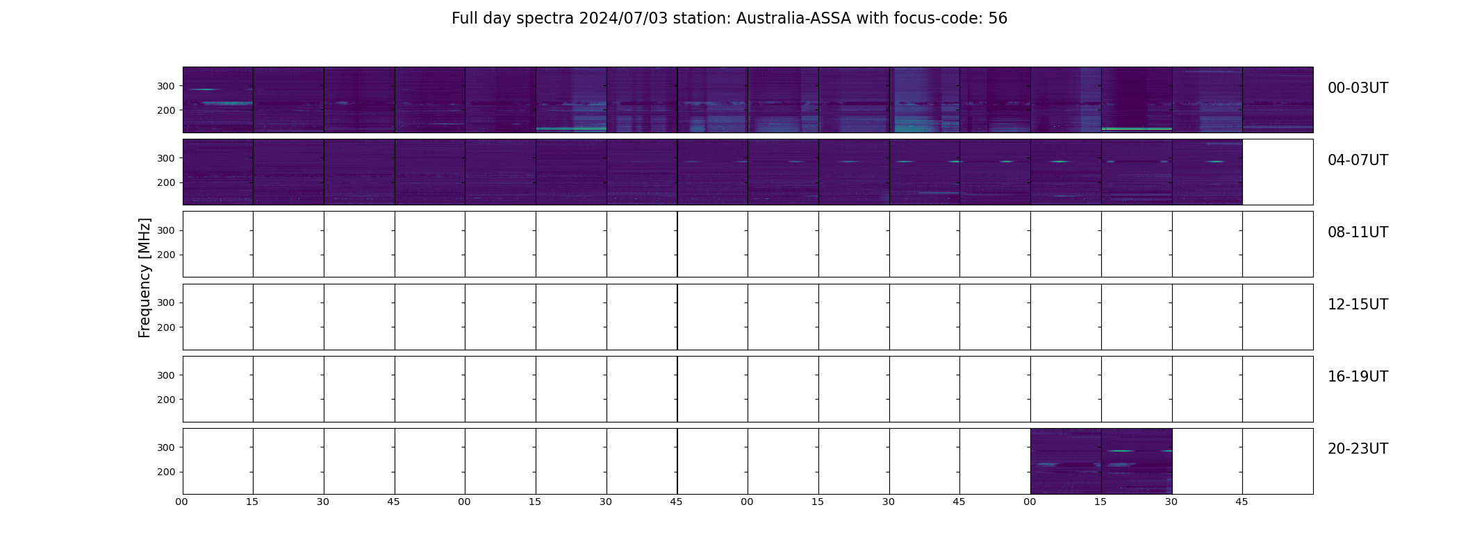Click the 00-03UT row label
This screenshot has height=555, width=1459.
1358,88
